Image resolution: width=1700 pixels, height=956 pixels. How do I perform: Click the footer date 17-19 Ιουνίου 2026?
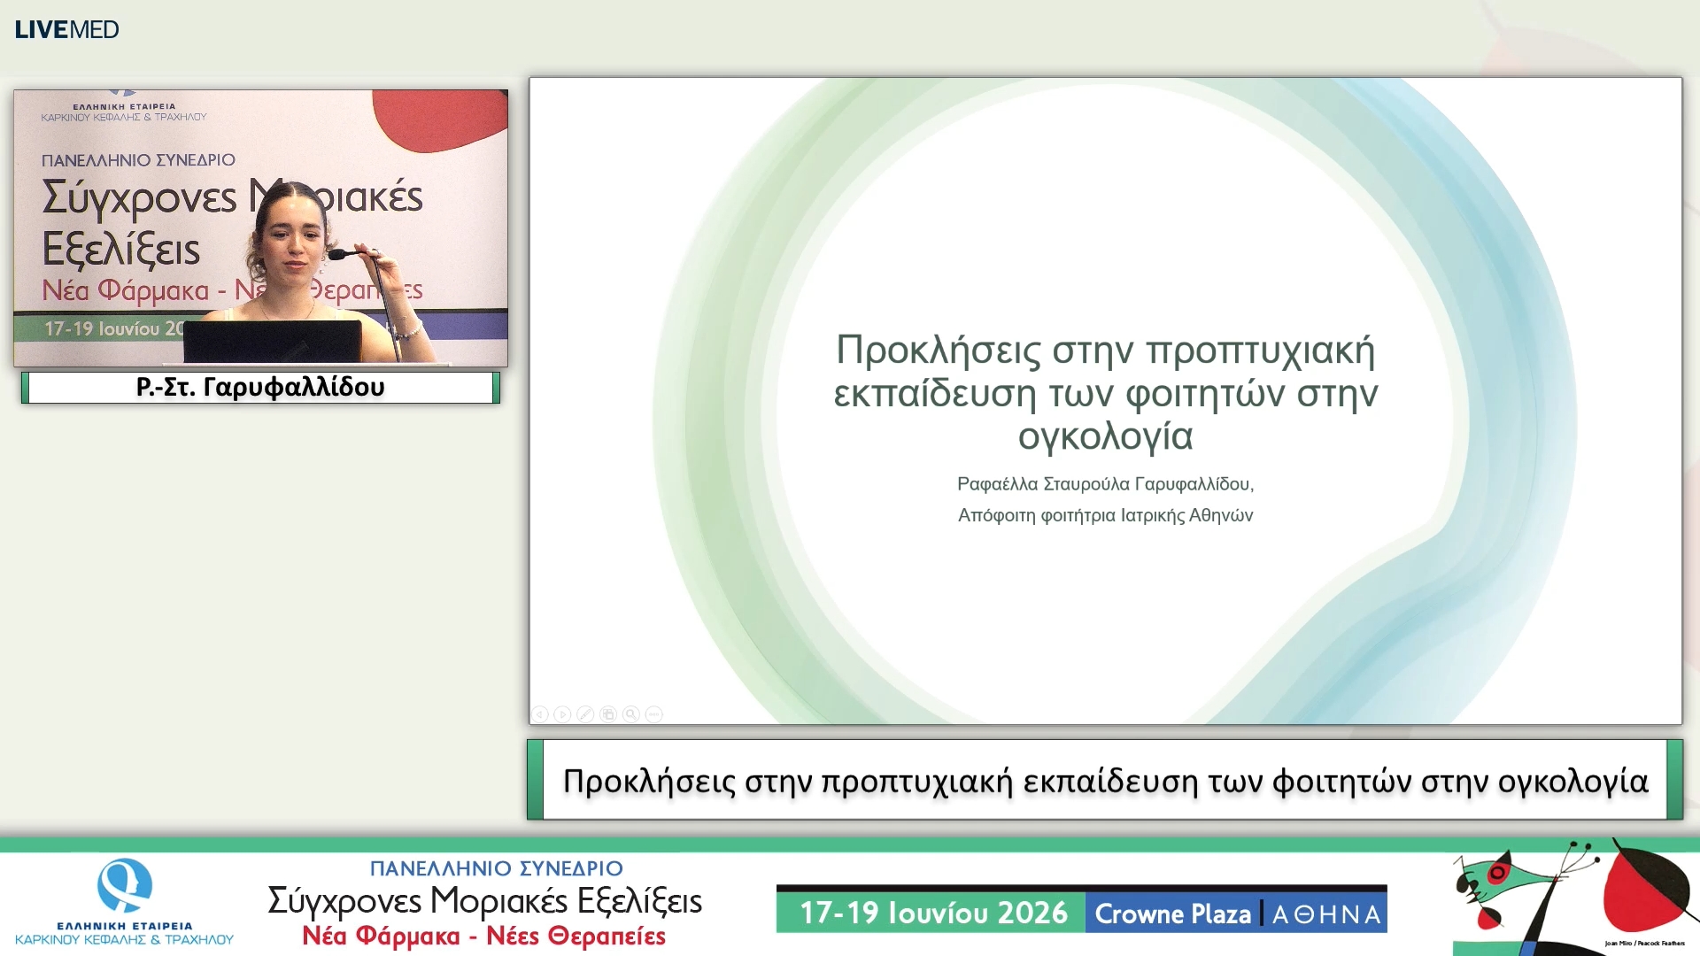[x=933, y=914]
